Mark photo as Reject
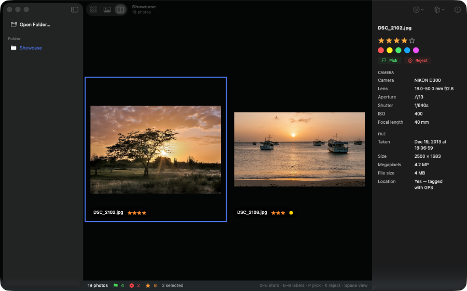The height and width of the screenshot is (291, 467). (418, 61)
